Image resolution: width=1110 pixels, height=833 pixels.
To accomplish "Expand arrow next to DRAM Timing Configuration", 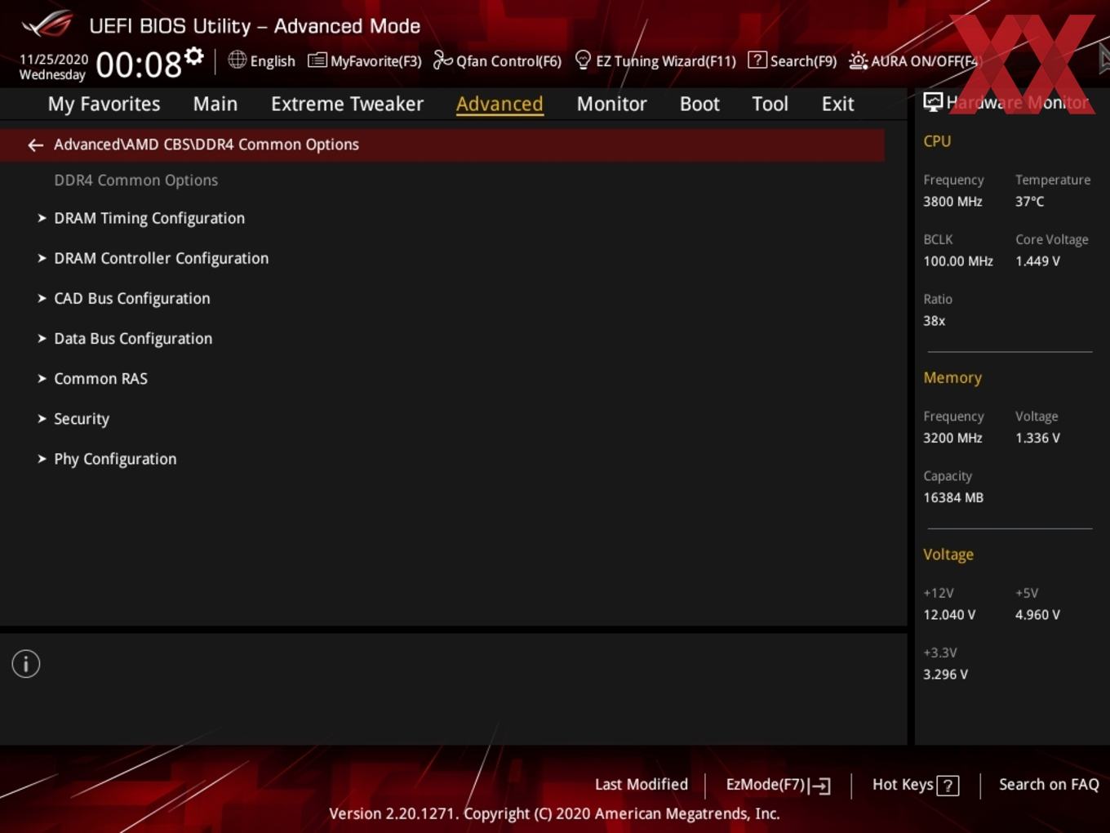I will (42, 218).
